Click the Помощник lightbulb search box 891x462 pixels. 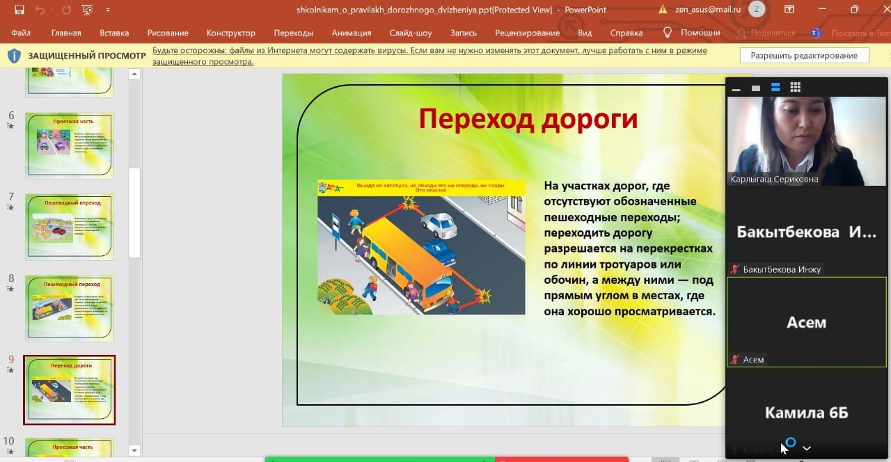(x=691, y=33)
